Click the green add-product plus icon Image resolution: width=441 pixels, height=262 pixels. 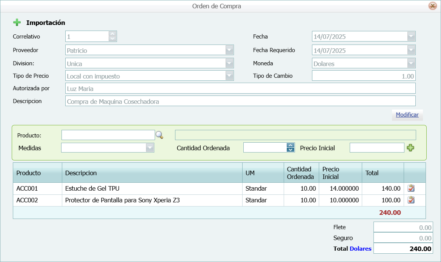coord(410,148)
